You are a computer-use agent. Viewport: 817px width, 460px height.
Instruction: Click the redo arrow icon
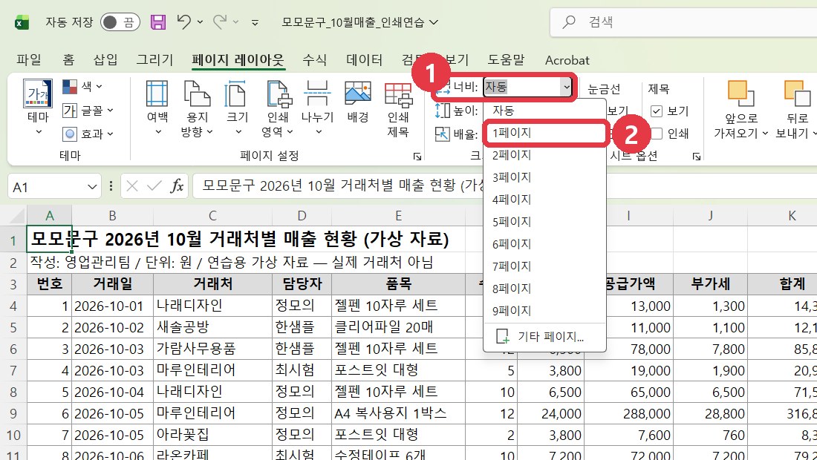coord(220,22)
